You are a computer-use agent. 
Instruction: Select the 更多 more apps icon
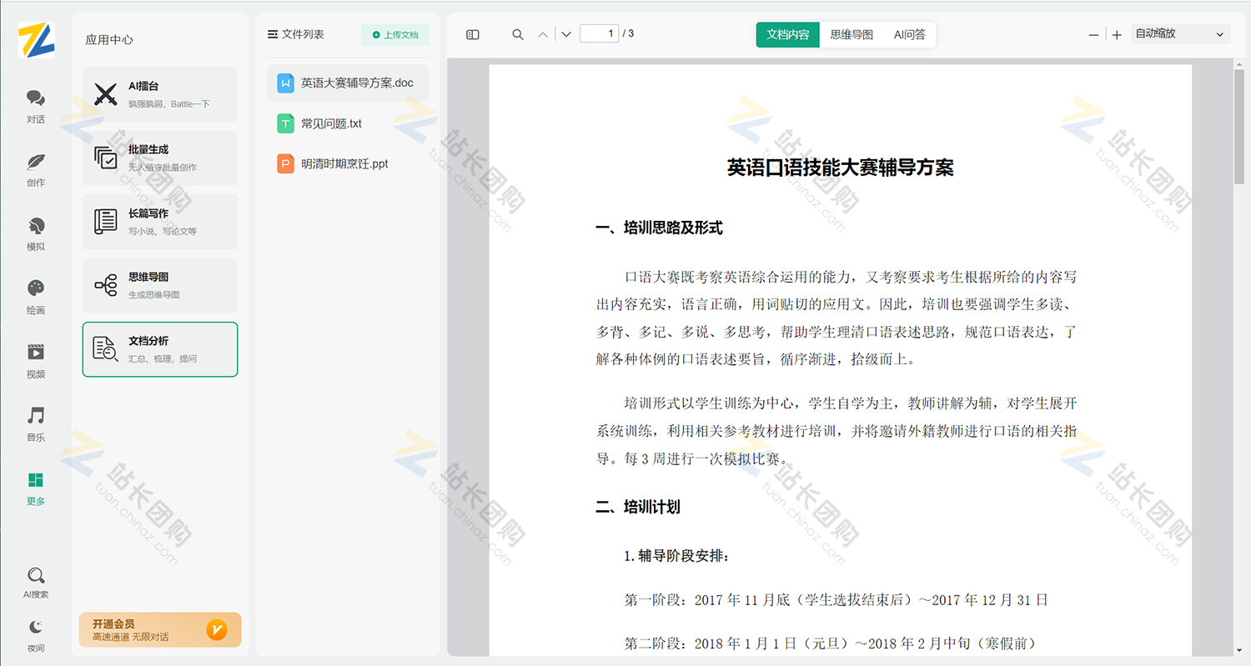36,488
